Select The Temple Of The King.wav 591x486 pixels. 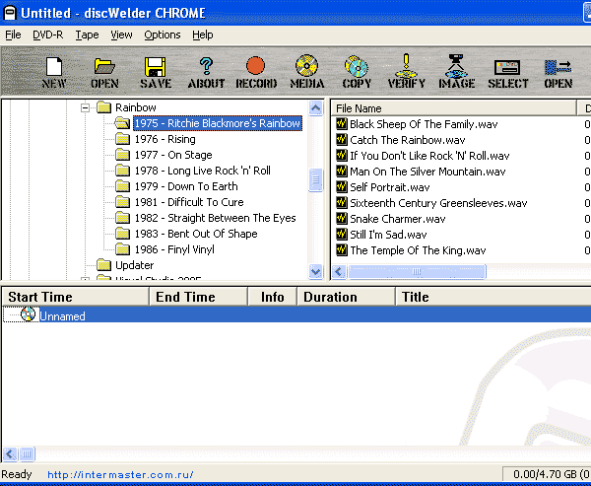418,251
